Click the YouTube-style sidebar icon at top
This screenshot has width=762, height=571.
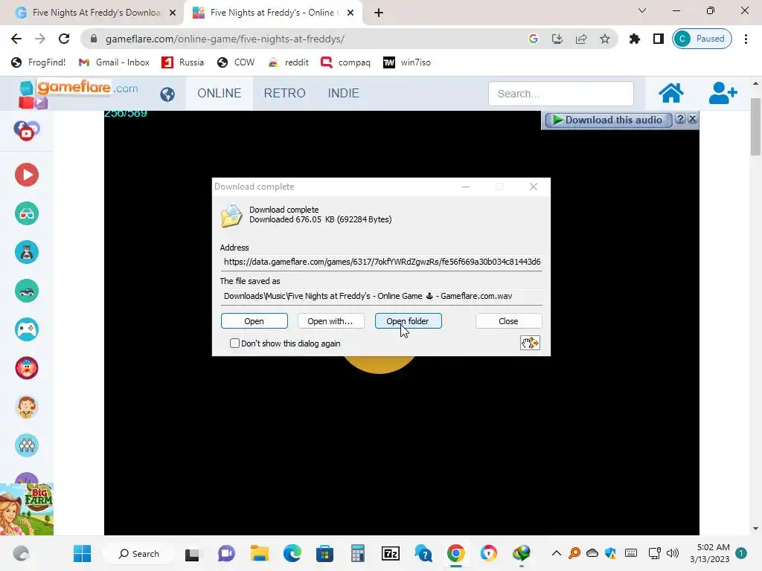27,131
